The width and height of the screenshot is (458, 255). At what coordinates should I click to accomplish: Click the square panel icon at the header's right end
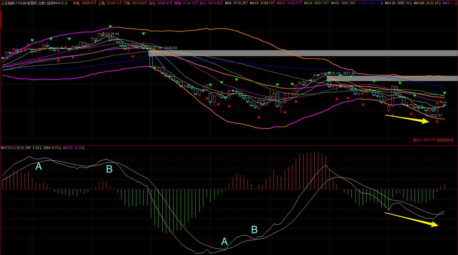[x=456, y=3]
